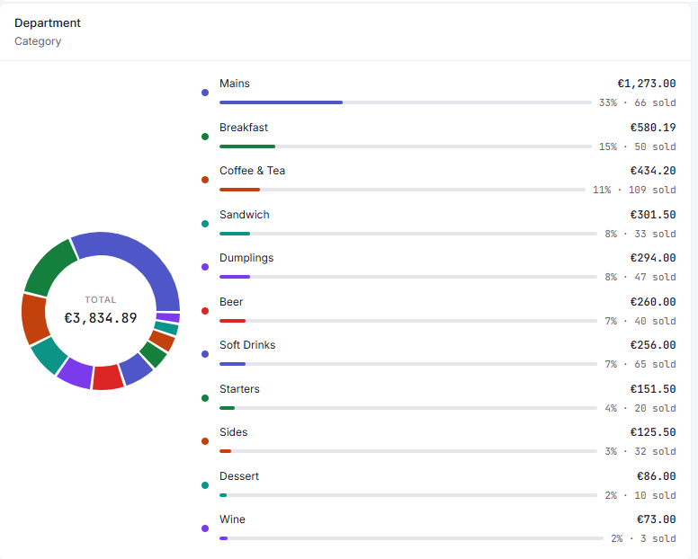
Task: Click the Mains progress bar
Action: pyautogui.click(x=406, y=102)
